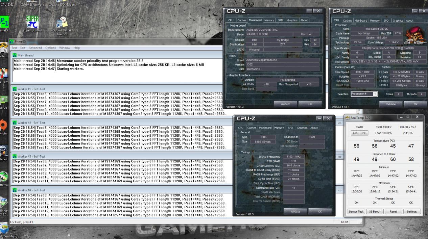The image size is (428, 239).
Task: Open the super_pi_mod desktop icon
Action: [x=32, y=22]
